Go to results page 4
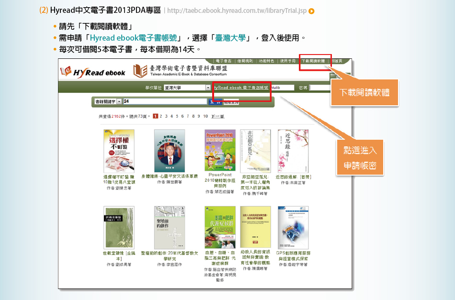Image resolution: width=455 pixels, height=300 pixels. tap(171, 116)
